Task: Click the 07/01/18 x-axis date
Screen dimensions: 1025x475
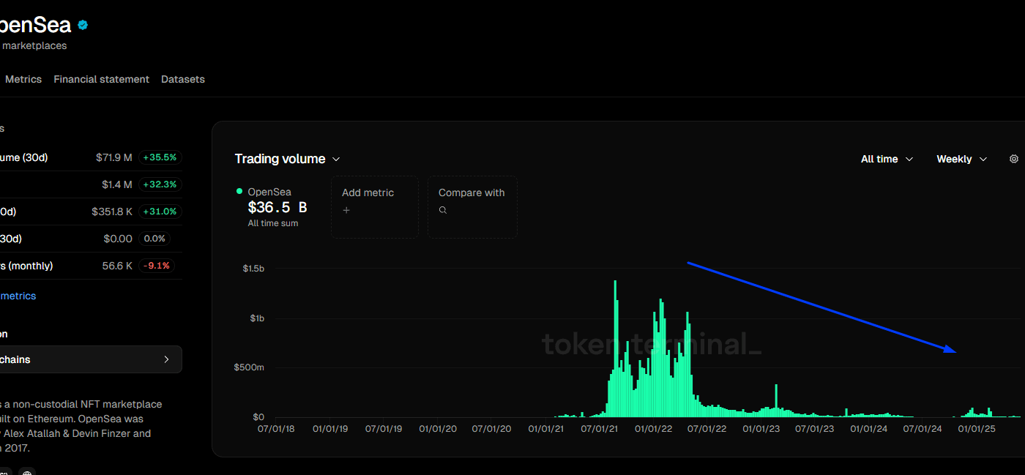Action: point(276,429)
